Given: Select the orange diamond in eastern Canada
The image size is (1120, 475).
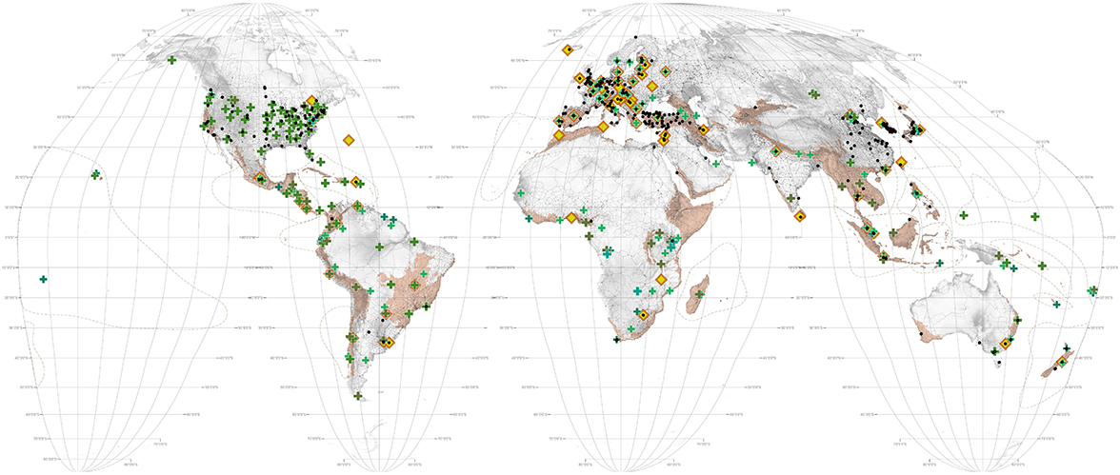Looking at the screenshot, I should [310, 100].
